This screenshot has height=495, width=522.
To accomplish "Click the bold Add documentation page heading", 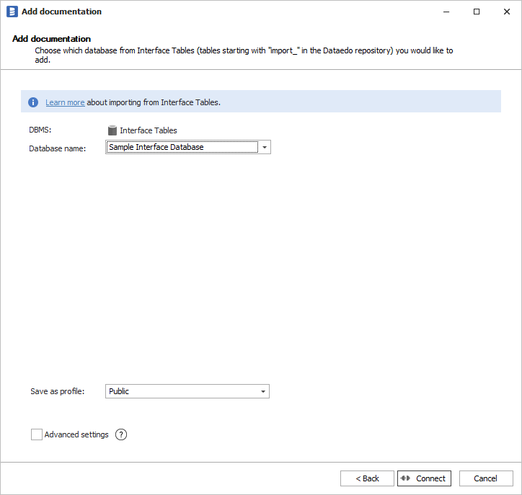I will (51, 39).
